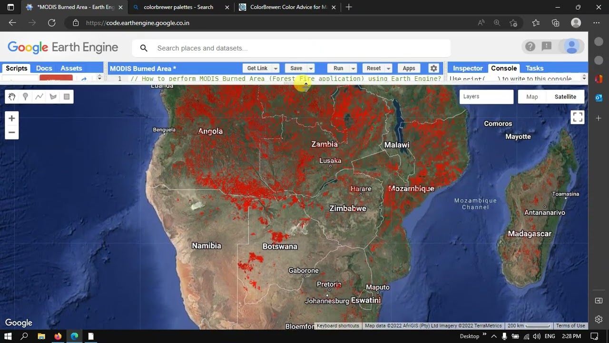Open the code editor settings gear
This screenshot has height=343, width=609.
tap(433, 68)
